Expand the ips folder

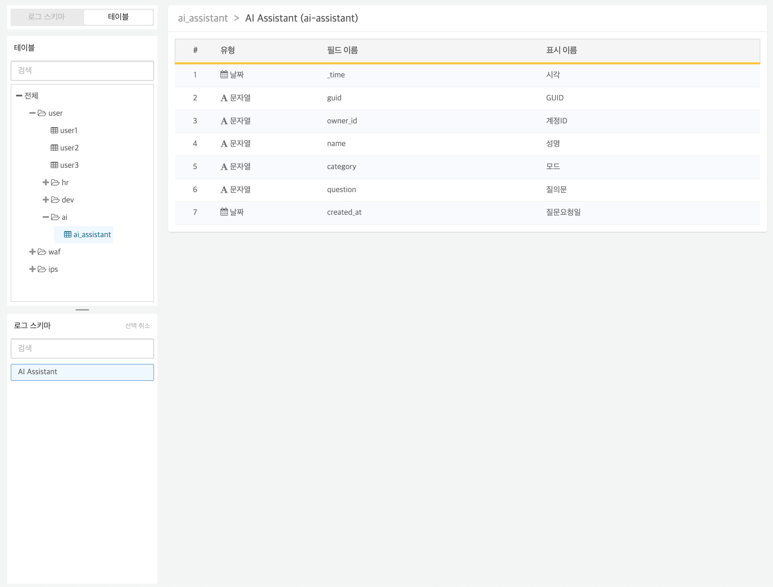click(x=32, y=269)
